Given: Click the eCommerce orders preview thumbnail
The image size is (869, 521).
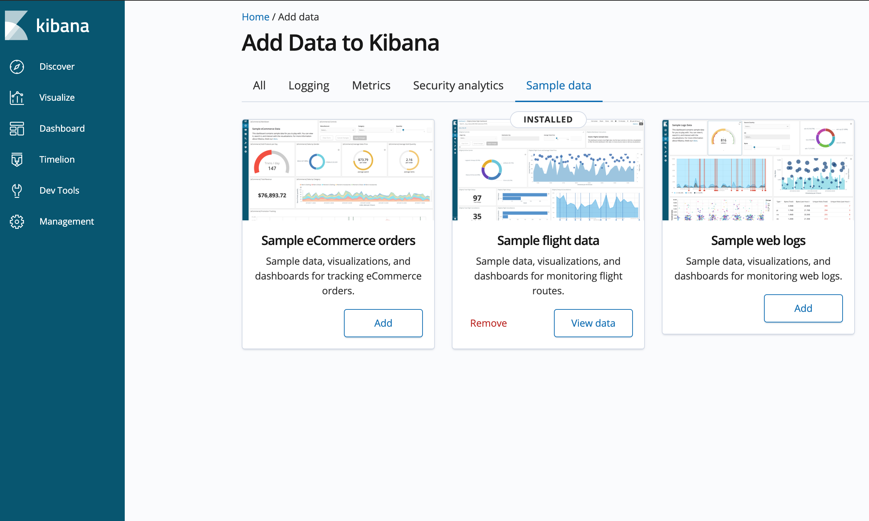Looking at the screenshot, I should pos(338,170).
